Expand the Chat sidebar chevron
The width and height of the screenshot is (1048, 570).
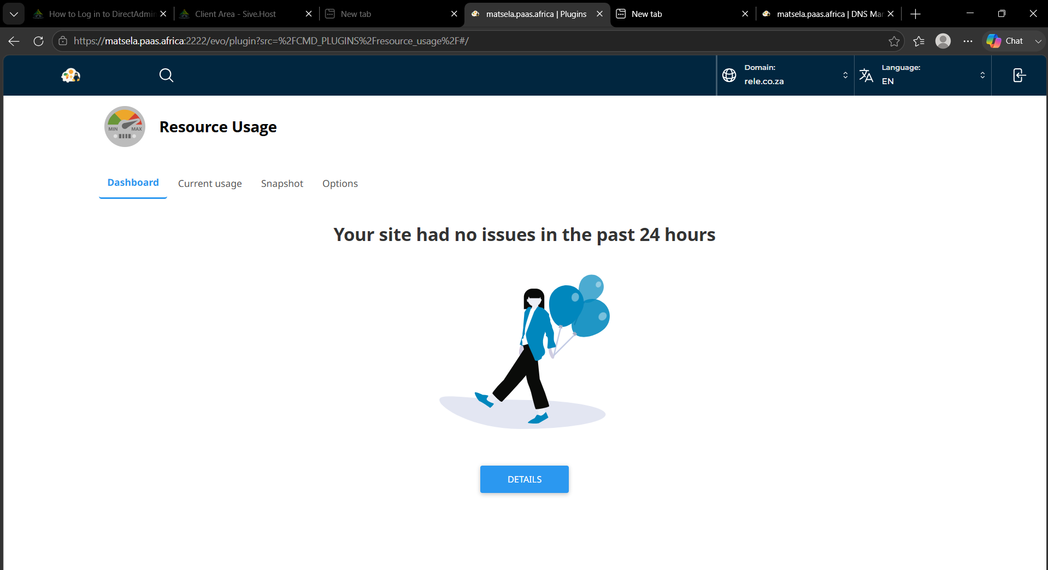[1038, 41]
